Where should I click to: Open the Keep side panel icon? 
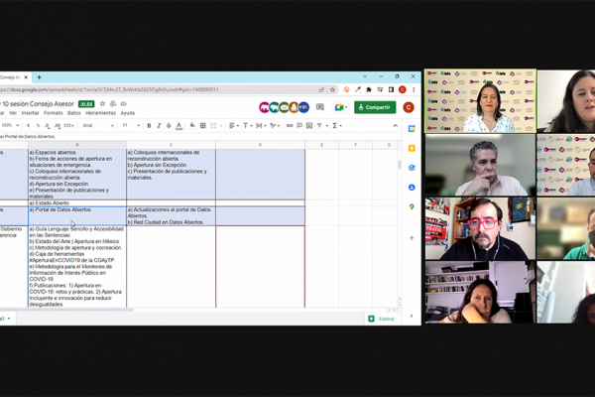point(412,148)
